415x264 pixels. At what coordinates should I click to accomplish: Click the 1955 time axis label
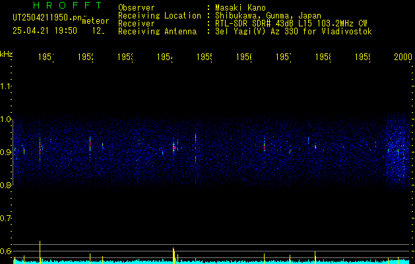205,57
